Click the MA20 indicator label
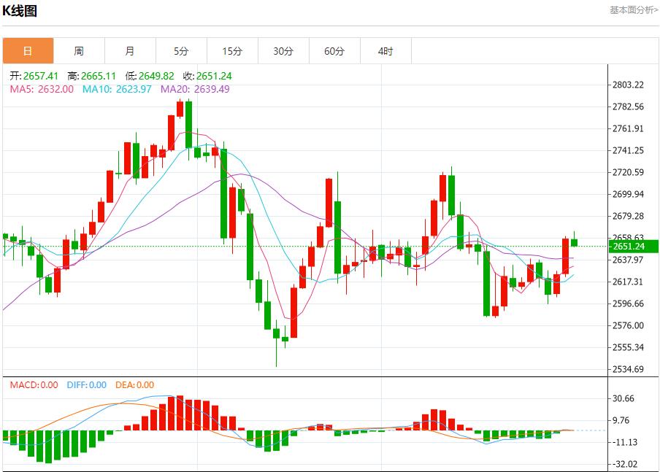This screenshot has width=660, height=472. (x=194, y=89)
